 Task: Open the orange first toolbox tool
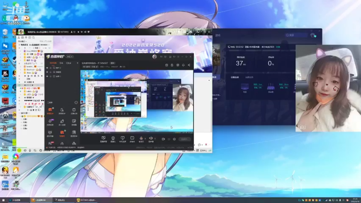point(50,111)
